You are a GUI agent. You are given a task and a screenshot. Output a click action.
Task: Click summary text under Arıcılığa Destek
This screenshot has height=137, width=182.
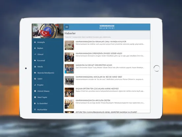pos(110,103)
